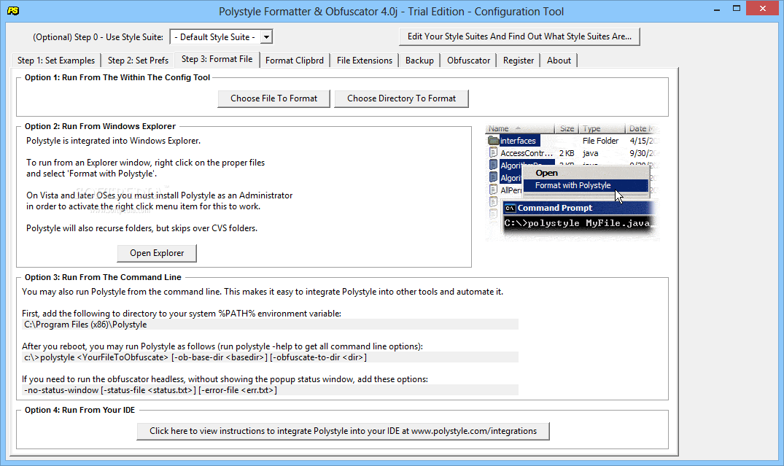Click Choose Directory To Format button

point(402,98)
